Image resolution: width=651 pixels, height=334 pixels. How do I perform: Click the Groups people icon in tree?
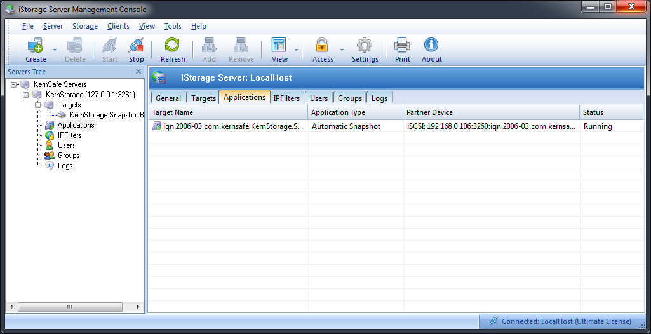click(x=50, y=156)
